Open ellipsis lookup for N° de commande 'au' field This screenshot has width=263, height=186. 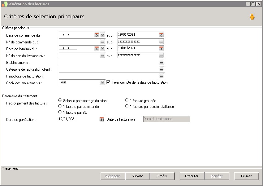[x=161, y=42]
